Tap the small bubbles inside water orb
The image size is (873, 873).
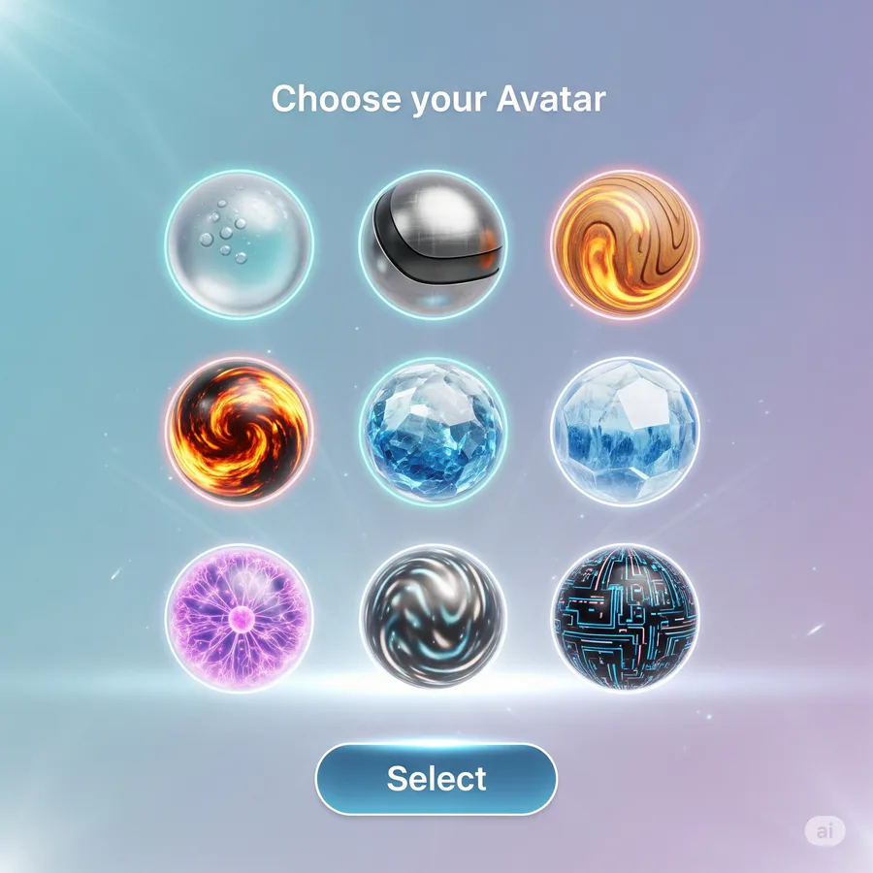click(x=224, y=232)
